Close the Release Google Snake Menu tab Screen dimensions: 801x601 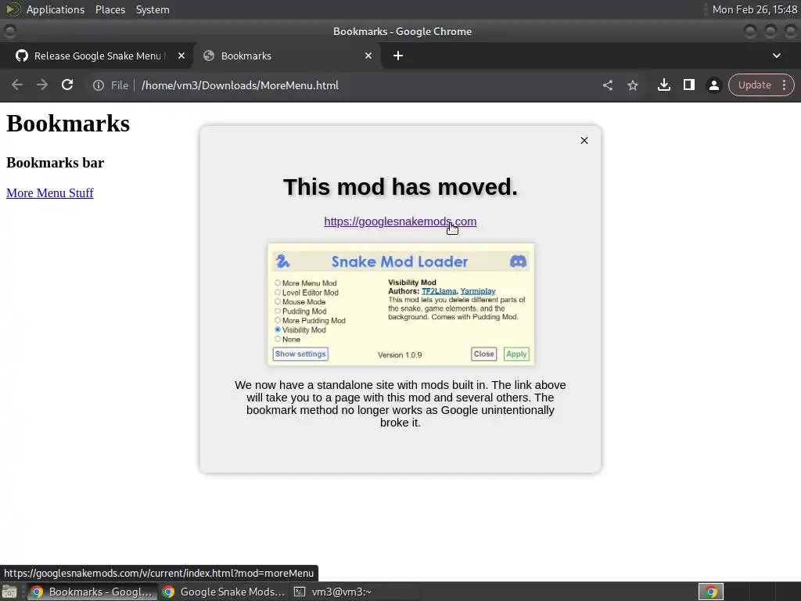pos(181,56)
